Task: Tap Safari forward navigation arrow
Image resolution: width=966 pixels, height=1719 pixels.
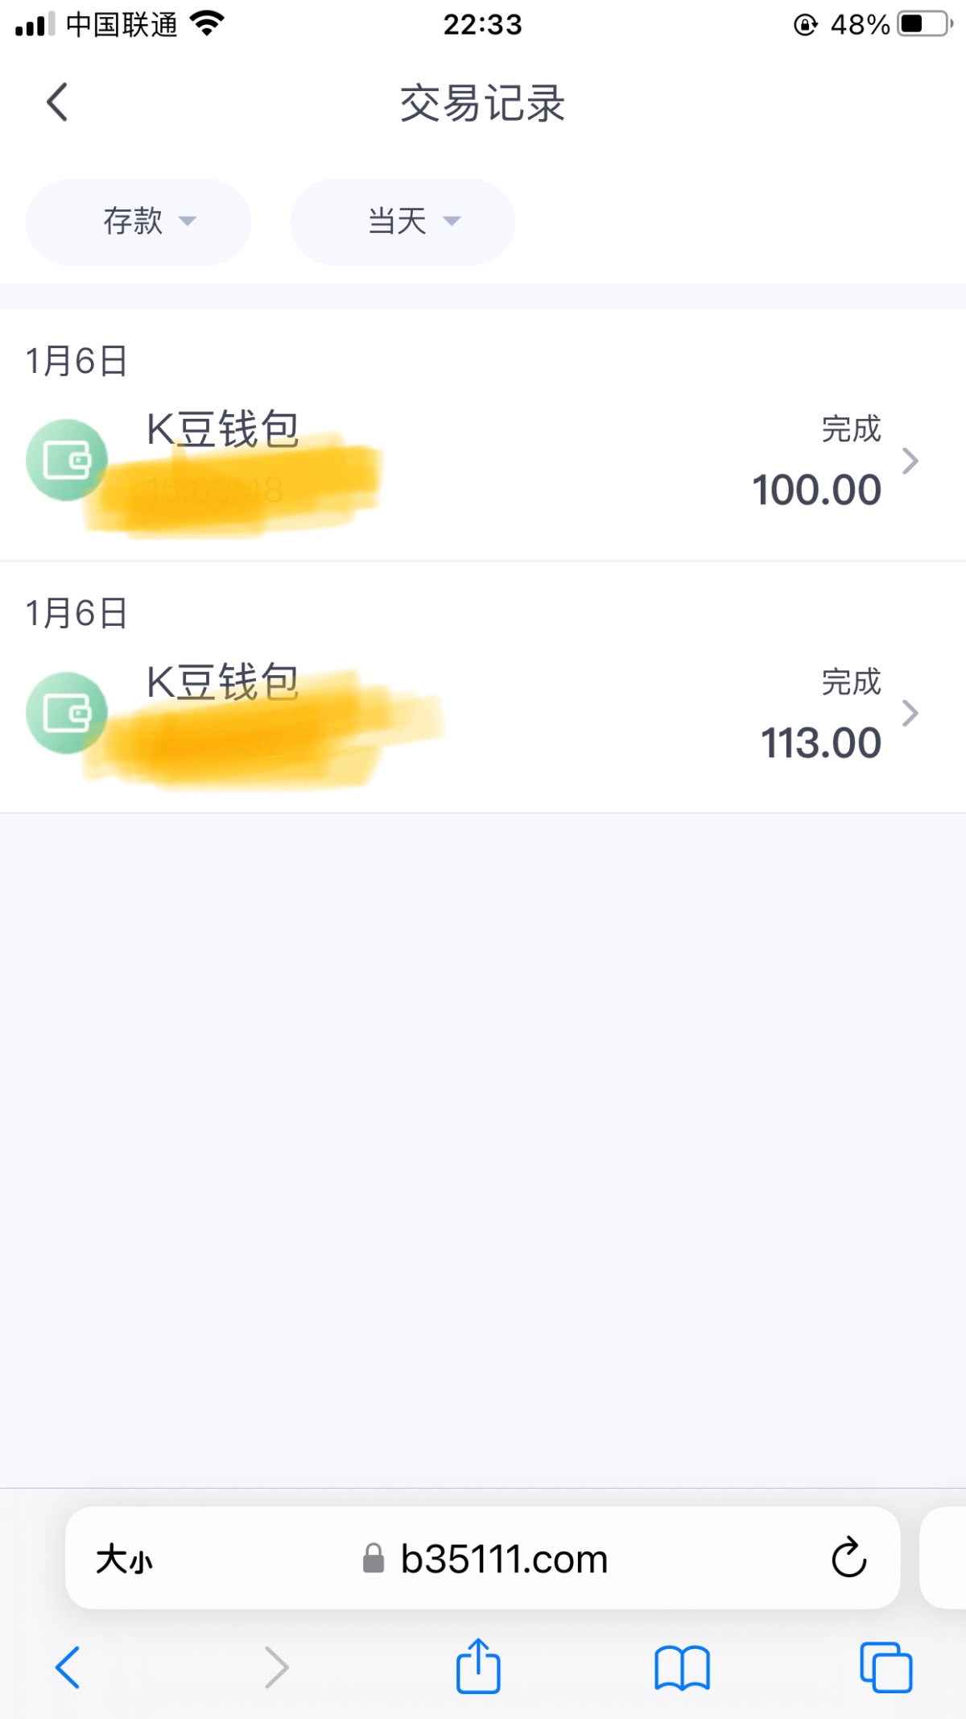Action: tap(276, 1667)
